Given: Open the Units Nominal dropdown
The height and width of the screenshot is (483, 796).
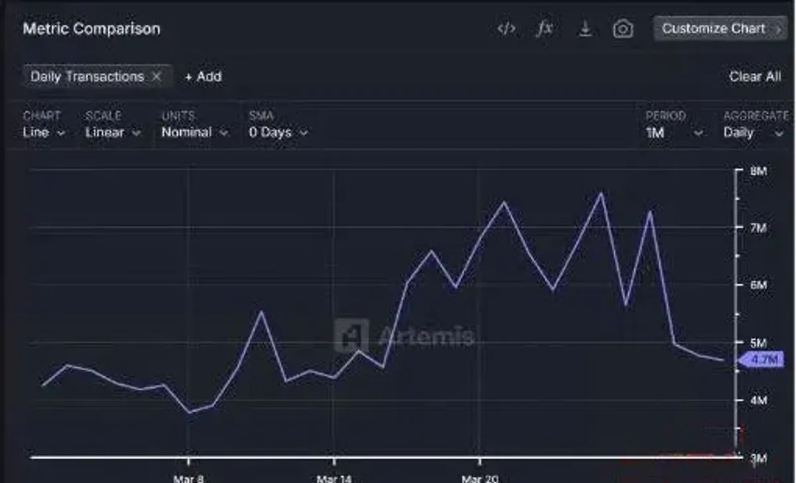Looking at the screenshot, I should (x=195, y=133).
